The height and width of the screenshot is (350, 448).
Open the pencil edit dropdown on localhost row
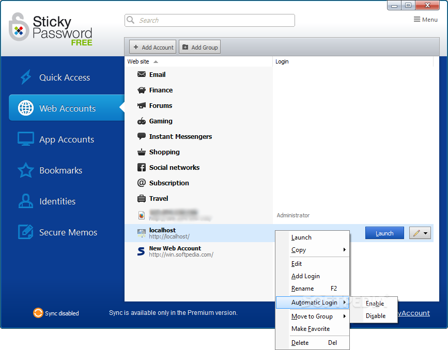point(420,233)
